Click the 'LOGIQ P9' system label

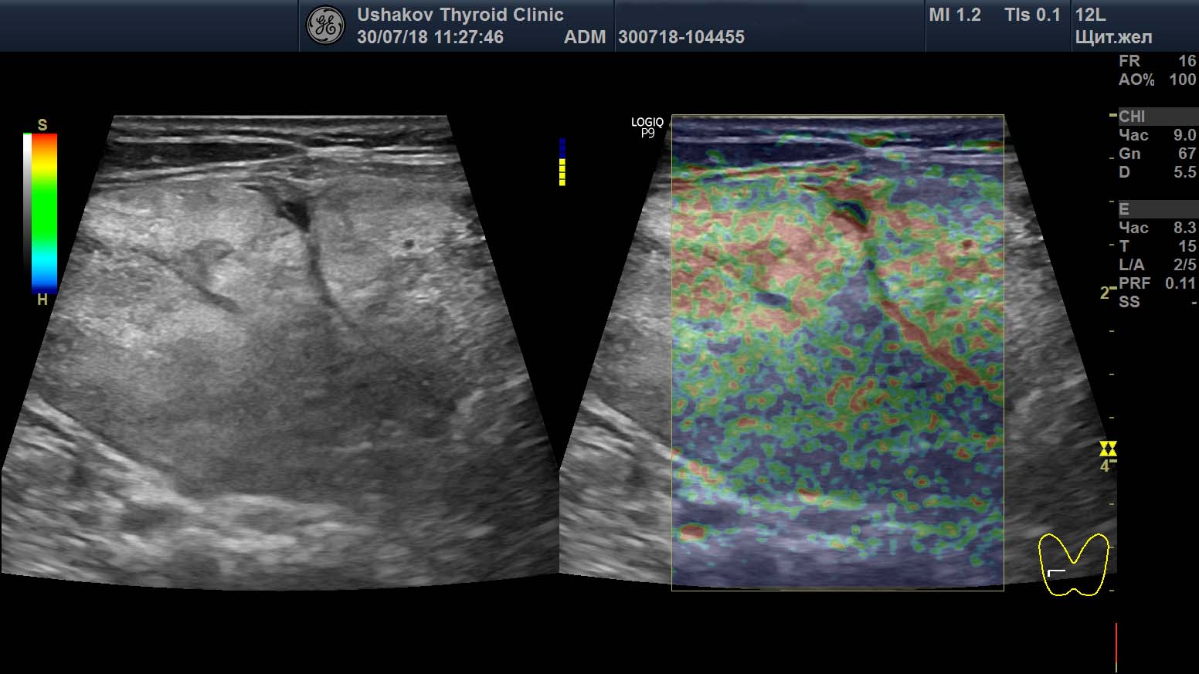pos(647,127)
